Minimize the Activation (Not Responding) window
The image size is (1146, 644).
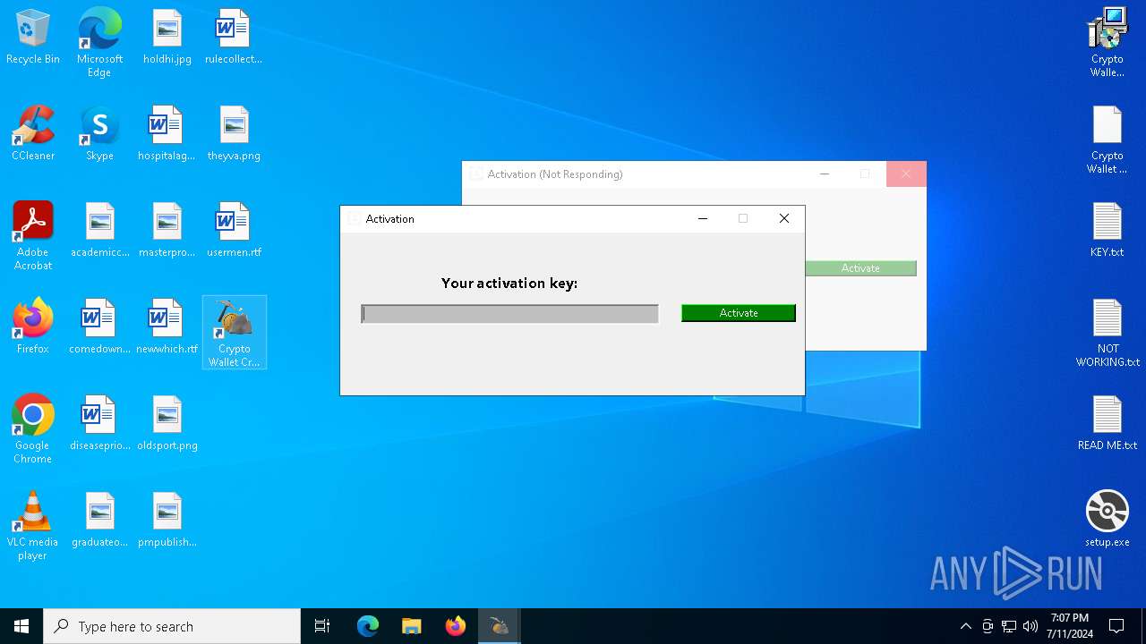(x=825, y=174)
